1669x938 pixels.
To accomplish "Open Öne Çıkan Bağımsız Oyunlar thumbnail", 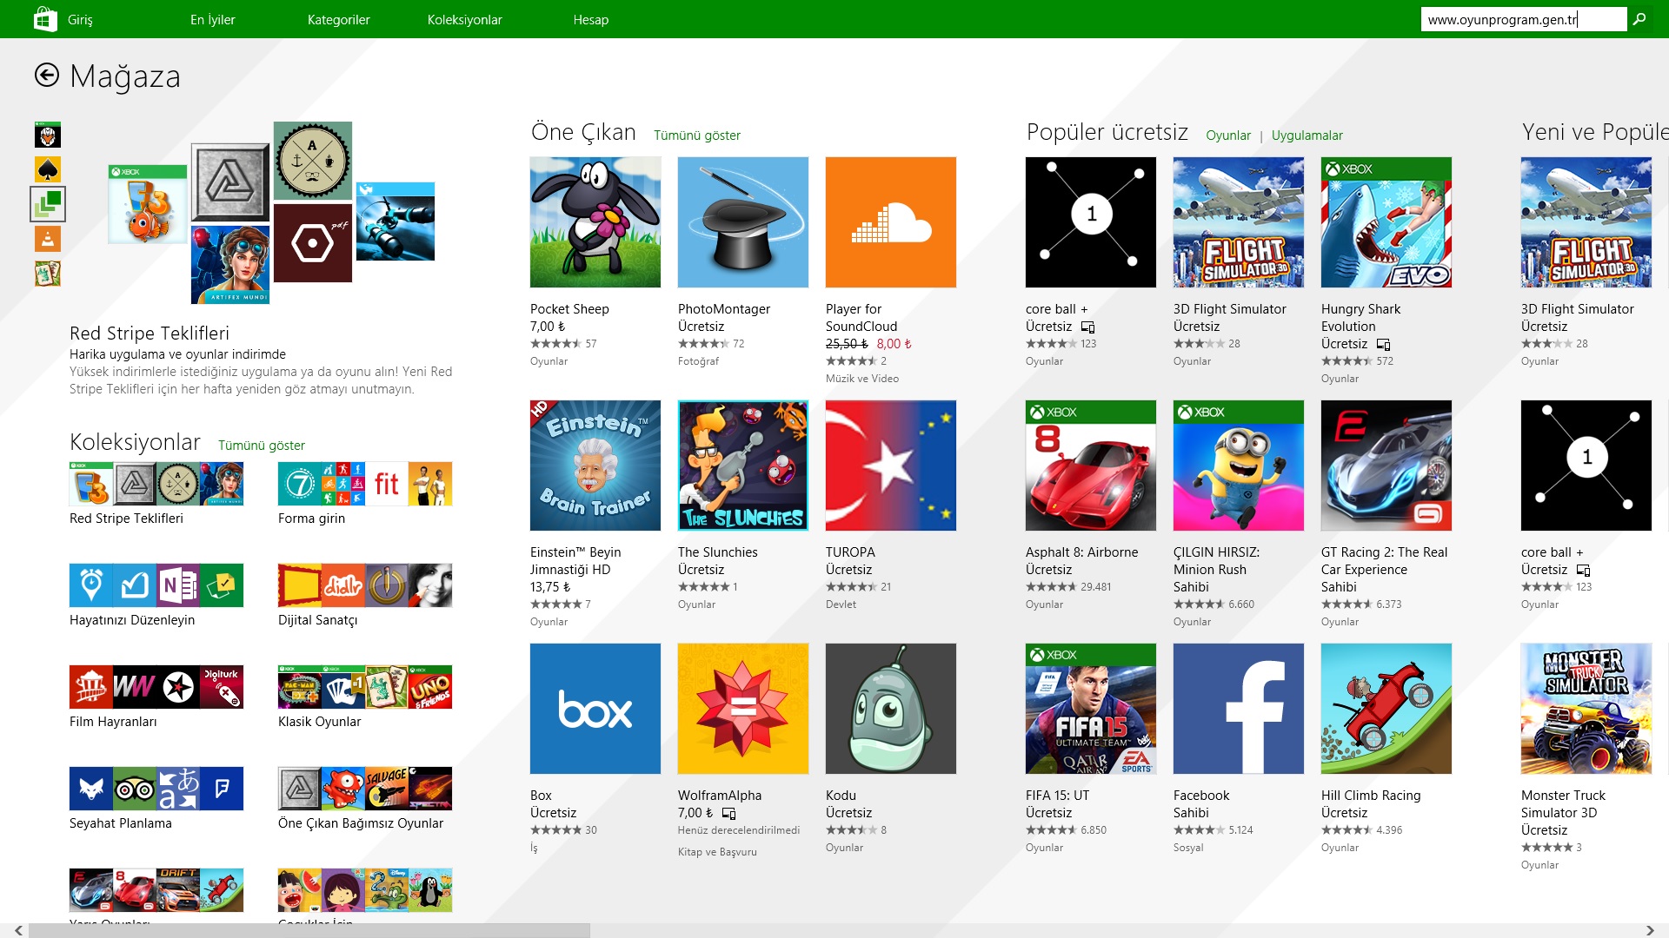I will coord(365,789).
